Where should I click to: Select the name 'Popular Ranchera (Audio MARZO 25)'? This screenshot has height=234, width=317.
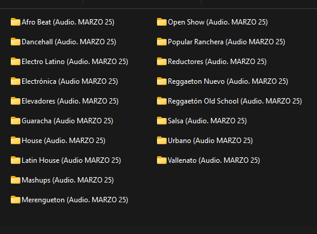(x=227, y=42)
